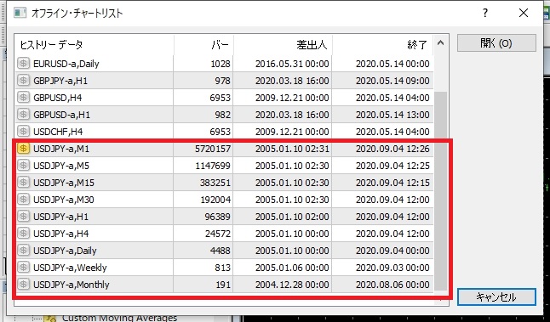Click the icon beside USDJPY-a,H4
550x322 pixels.
23,234
